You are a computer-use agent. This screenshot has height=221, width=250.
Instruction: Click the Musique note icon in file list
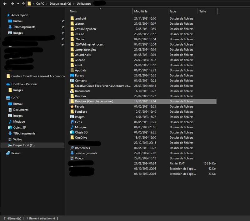click(x=72, y=127)
